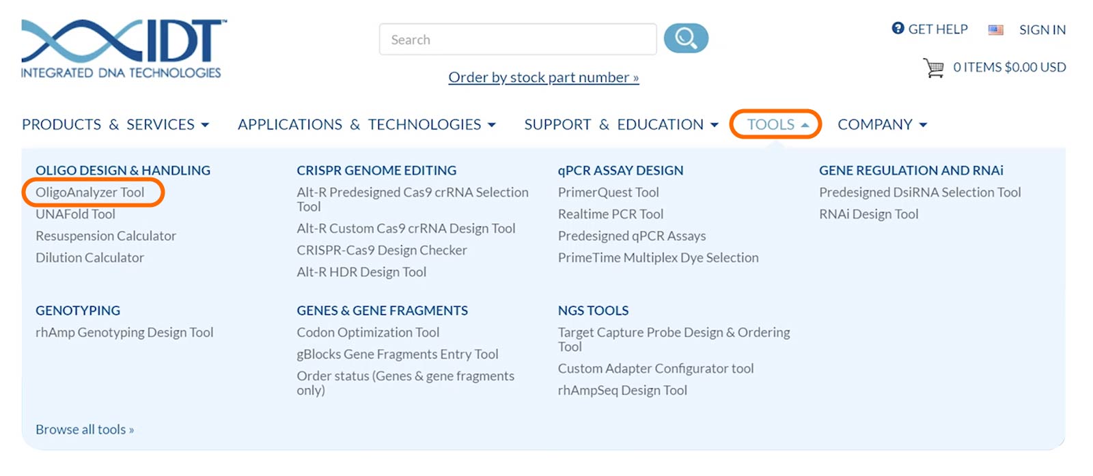Image resolution: width=1093 pixels, height=476 pixels.
Task: Click GET HELP text
Action: tap(938, 29)
